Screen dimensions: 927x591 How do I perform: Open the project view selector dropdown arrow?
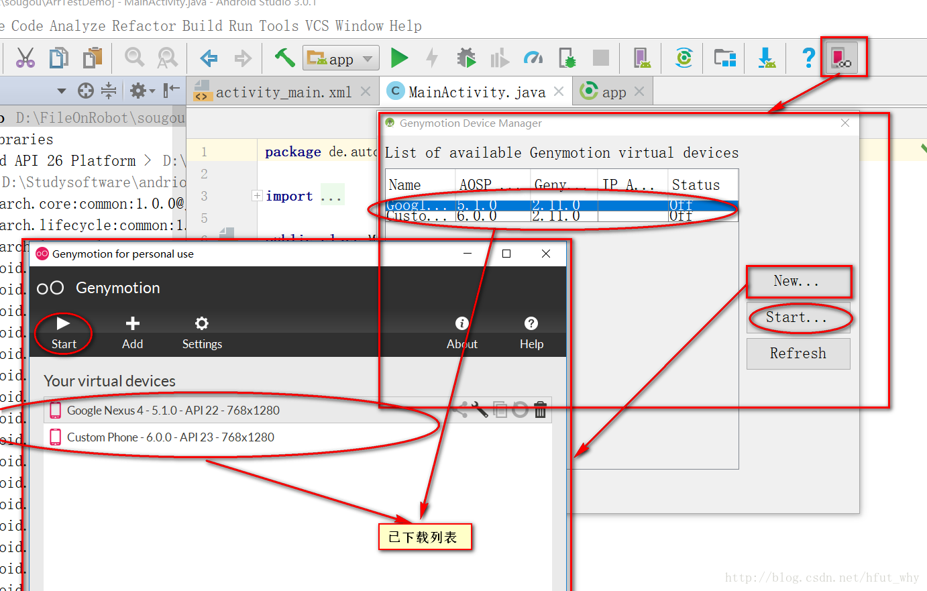coord(62,91)
